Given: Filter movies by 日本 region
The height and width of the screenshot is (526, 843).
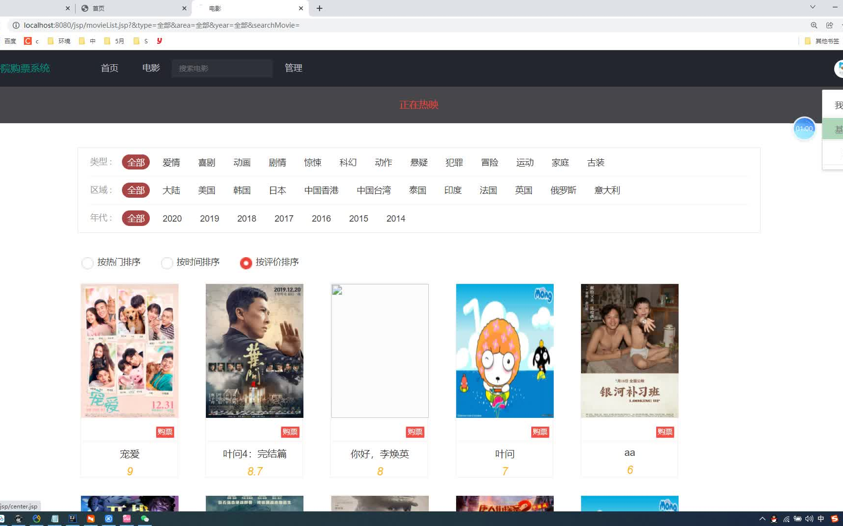Looking at the screenshot, I should [x=278, y=190].
